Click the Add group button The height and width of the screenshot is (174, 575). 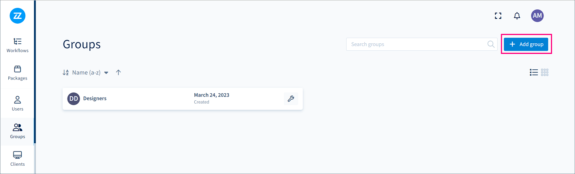pyautogui.click(x=526, y=44)
